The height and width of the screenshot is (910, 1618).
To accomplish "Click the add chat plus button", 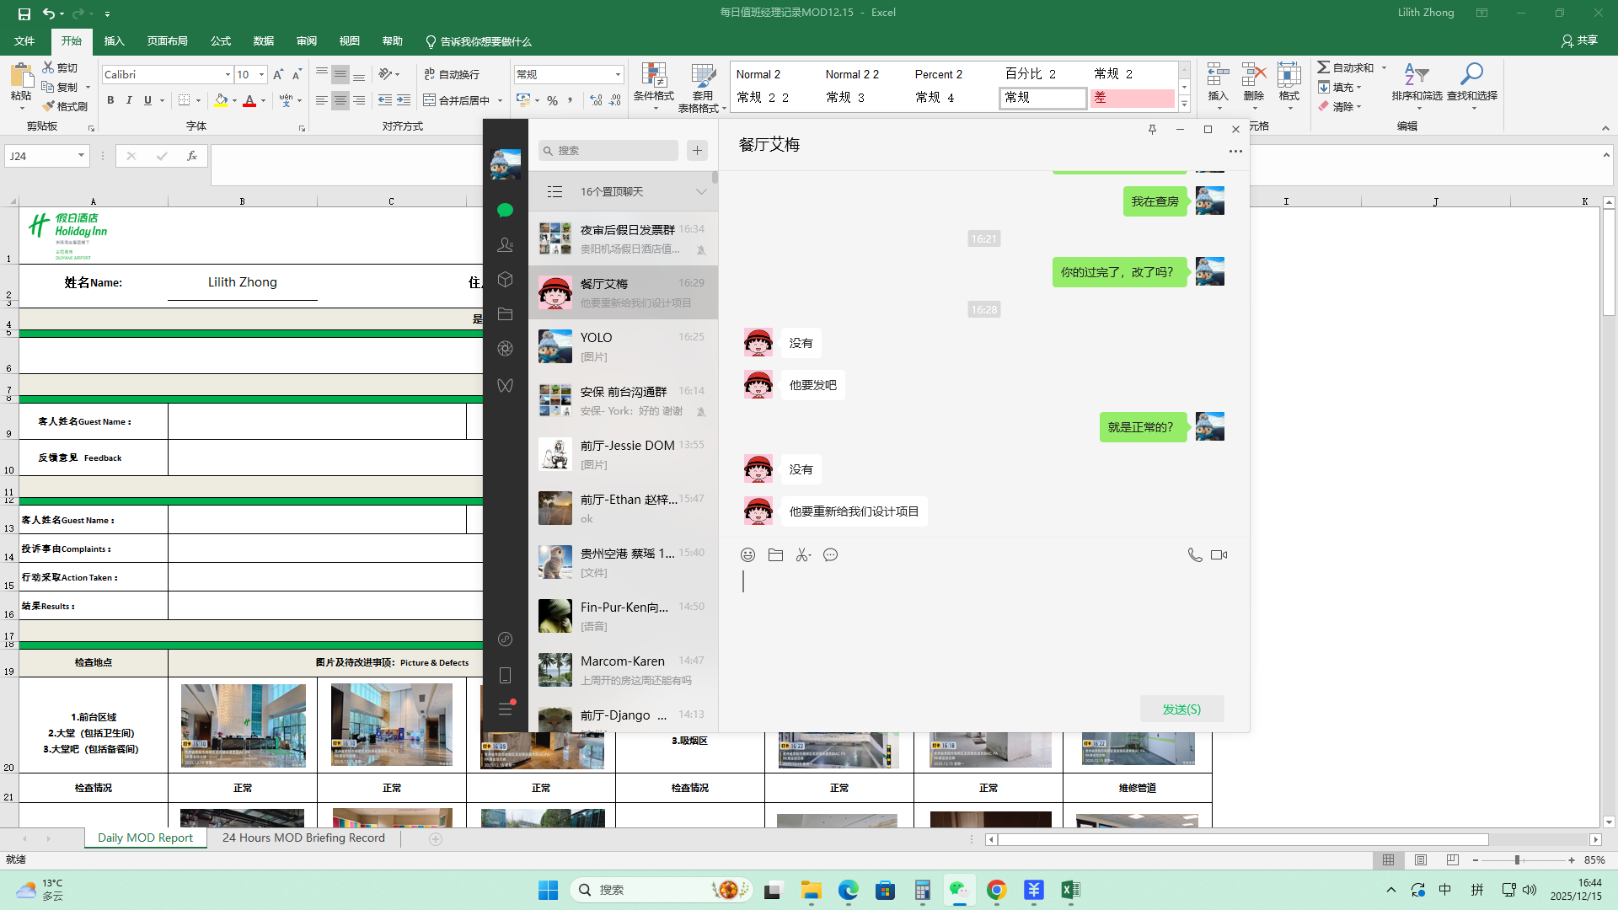I will (697, 151).
